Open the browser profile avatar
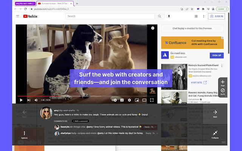The width and height of the screenshot is (242, 151). pyautogui.click(x=213, y=9)
